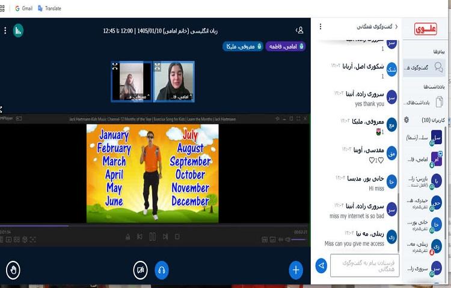Click previous track button in media player
Screen dimensions: 451x288
click(140, 236)
